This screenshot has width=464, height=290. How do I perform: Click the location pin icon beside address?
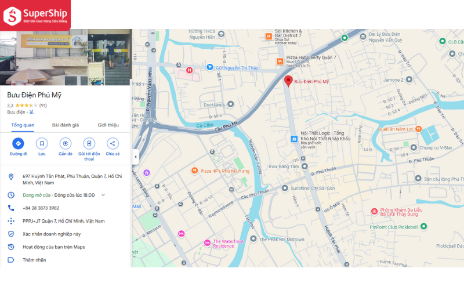11,177
